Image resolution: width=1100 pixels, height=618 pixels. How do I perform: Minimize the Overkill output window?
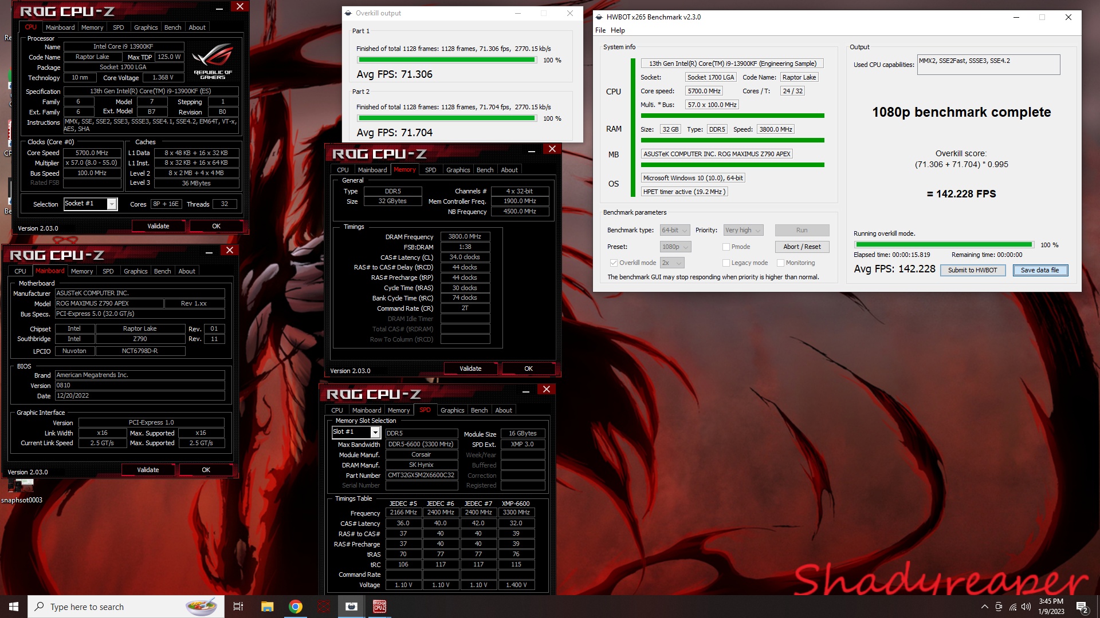518,13
